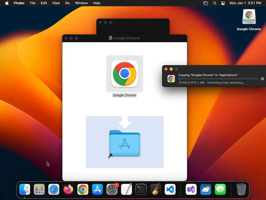Click the Stage Manager icon in menu bar
This screenshot has width=266, height=200.
pyautogui.click(x=206, y=3)
